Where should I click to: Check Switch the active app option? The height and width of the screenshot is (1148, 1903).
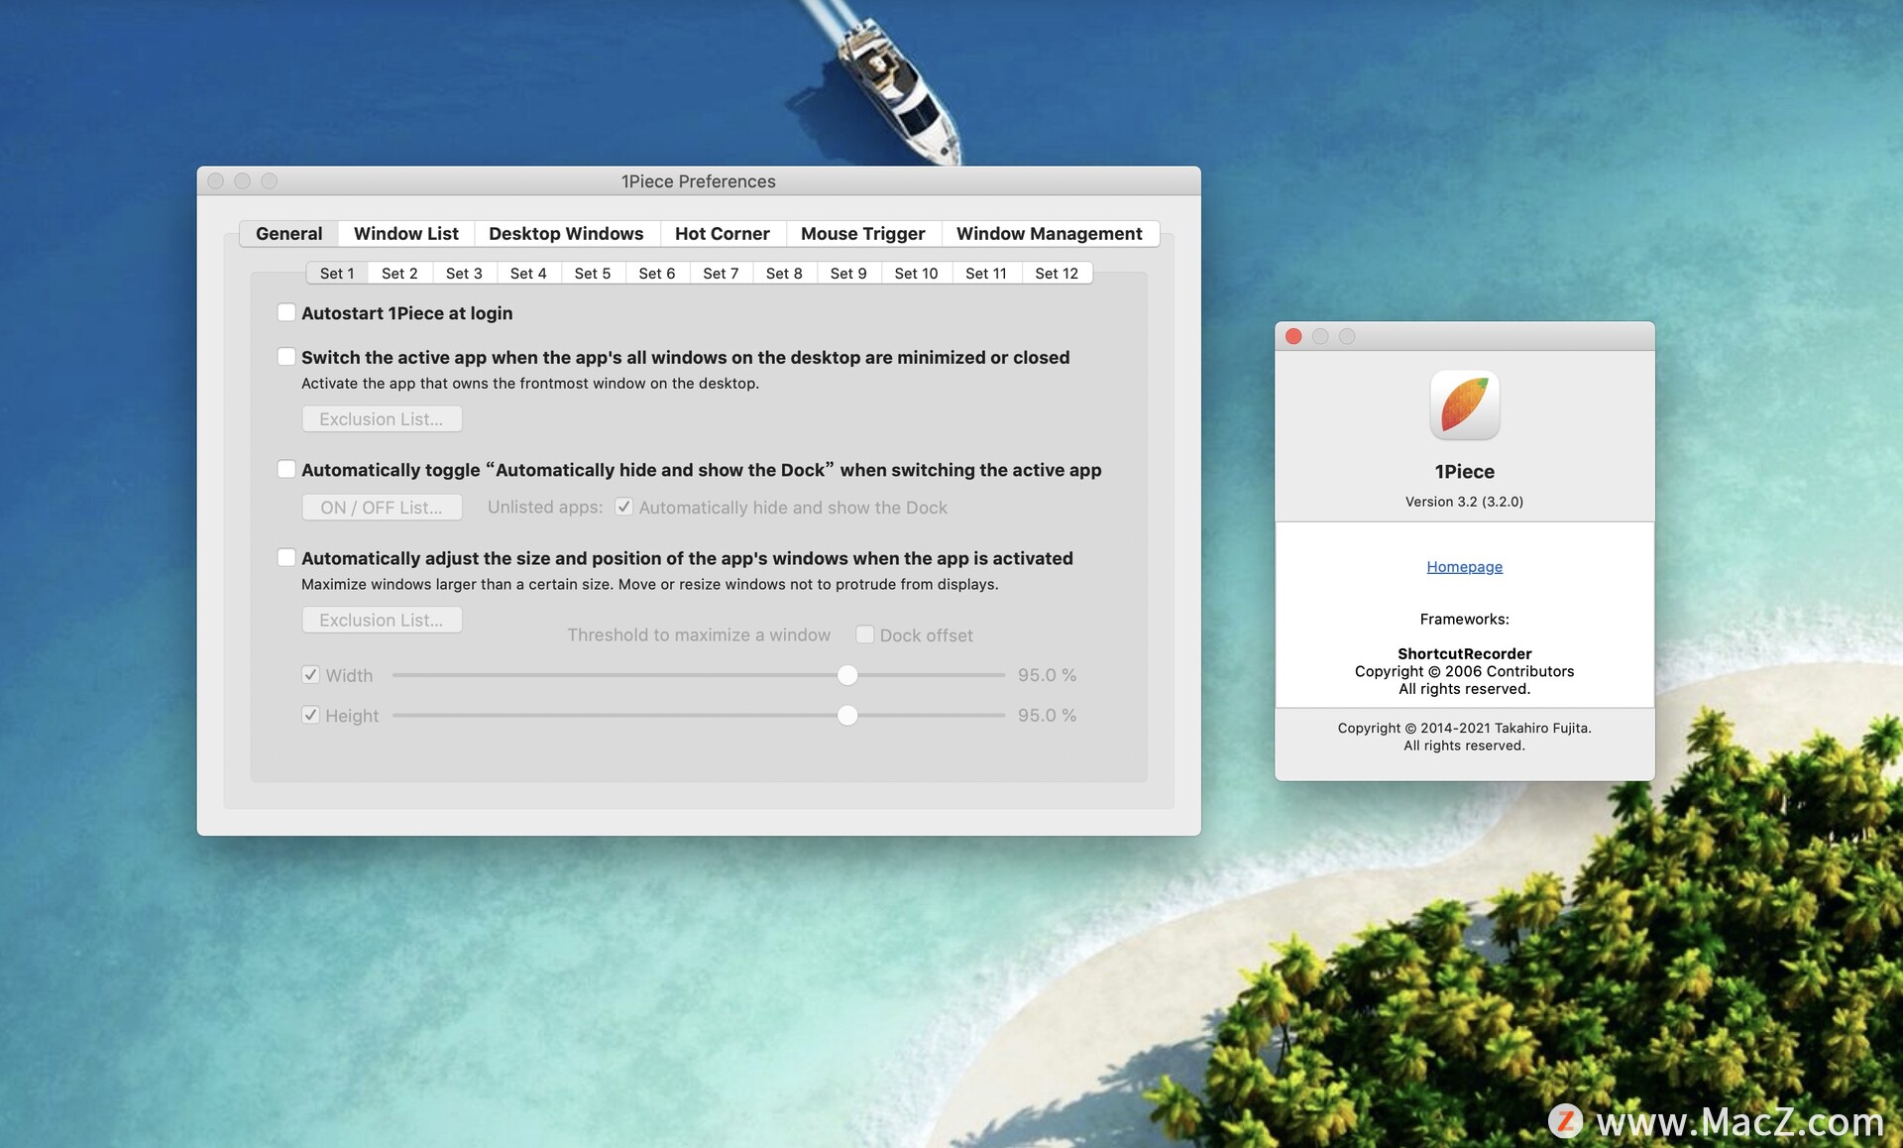[286, 357]
